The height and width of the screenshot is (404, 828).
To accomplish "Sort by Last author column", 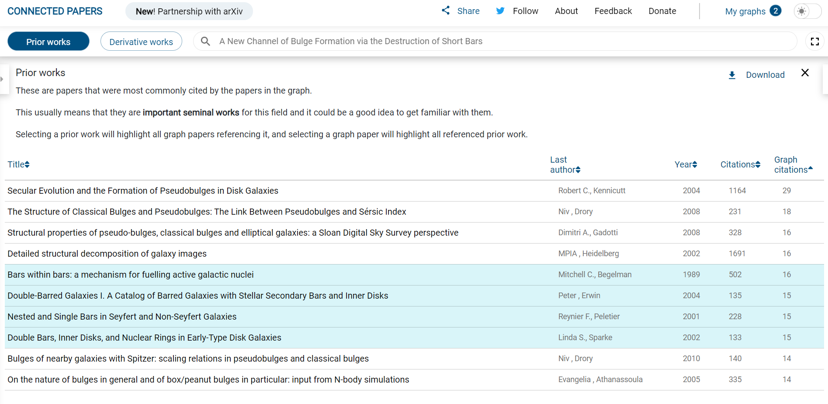I will point(565,165).
